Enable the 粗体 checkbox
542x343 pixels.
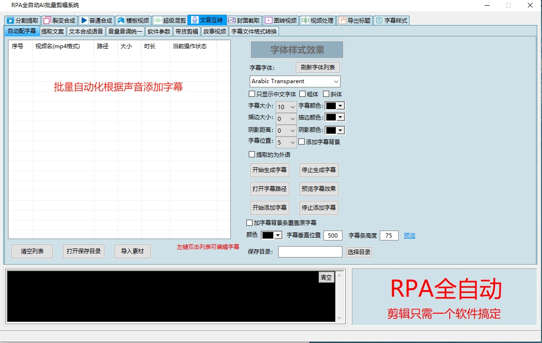pos(303,94)
